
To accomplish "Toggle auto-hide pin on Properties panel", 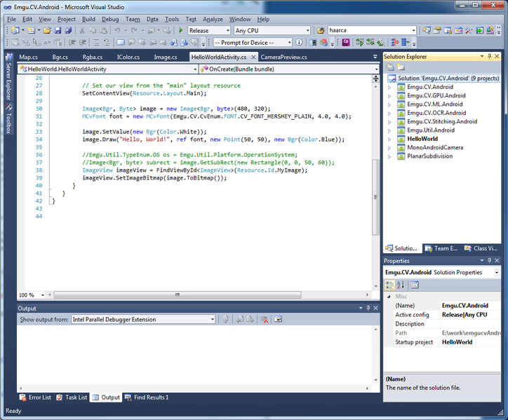I will [490, 260].
